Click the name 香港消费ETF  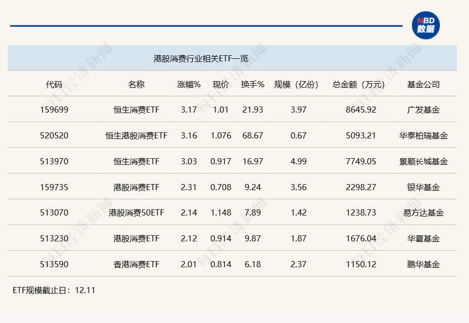(136, 264)
